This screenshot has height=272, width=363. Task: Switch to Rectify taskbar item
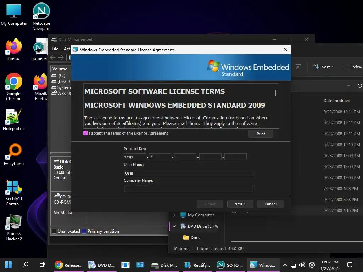[x=197, y=265]
